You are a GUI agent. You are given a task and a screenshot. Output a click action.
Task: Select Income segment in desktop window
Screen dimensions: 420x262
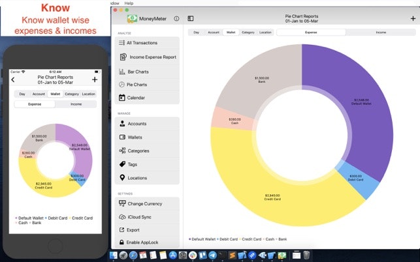pyautogui.click(x=381, y=33)
